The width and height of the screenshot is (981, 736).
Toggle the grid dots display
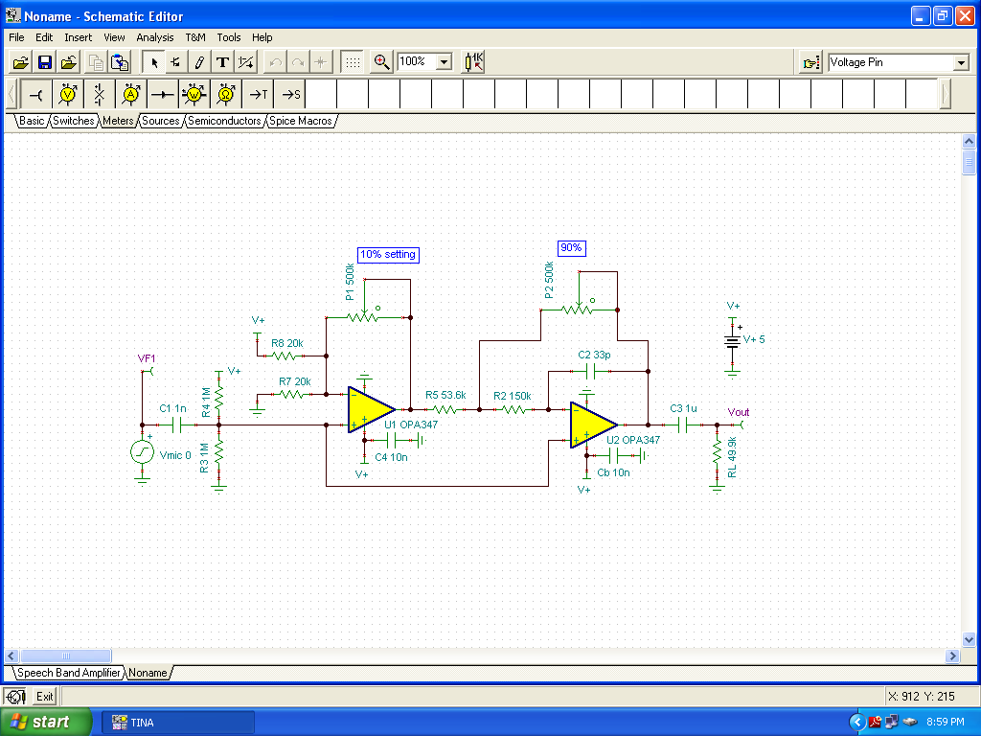click(353, 62)
